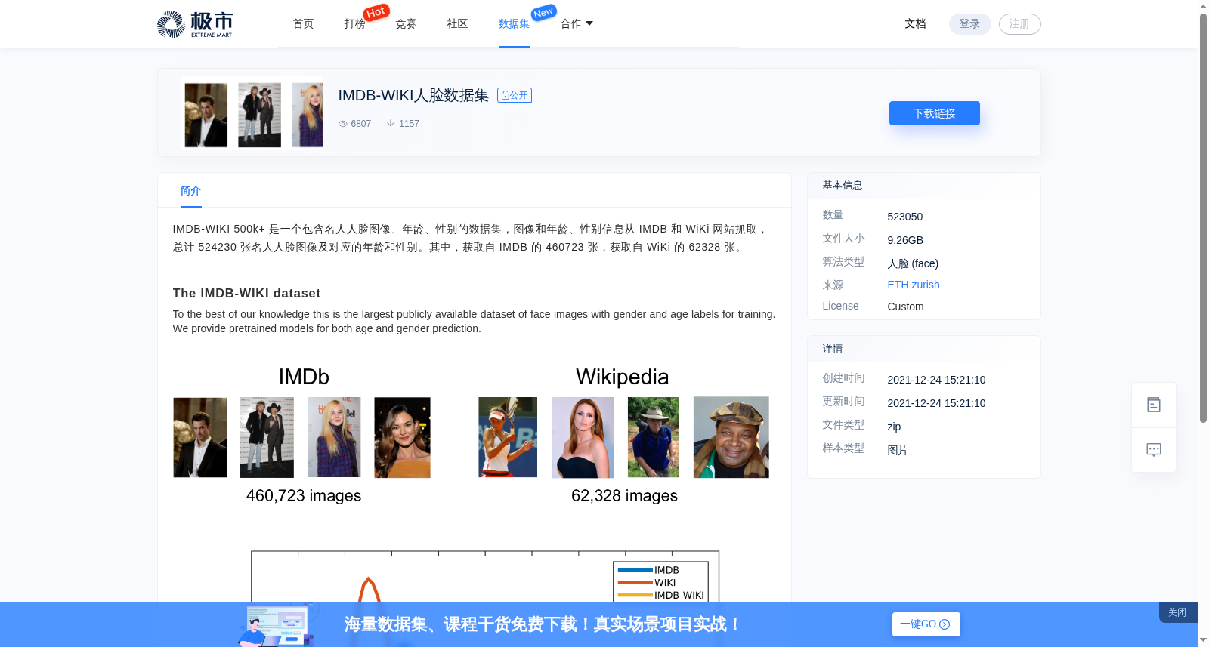Click the 登录 login button

point(969,24)
